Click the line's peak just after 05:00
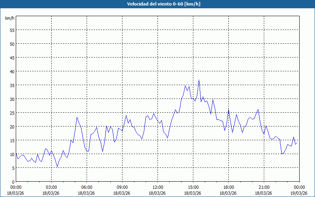Image resolution: width=315 pixels, height=197 pixels. pyautogui.click(x=77, y=117)
